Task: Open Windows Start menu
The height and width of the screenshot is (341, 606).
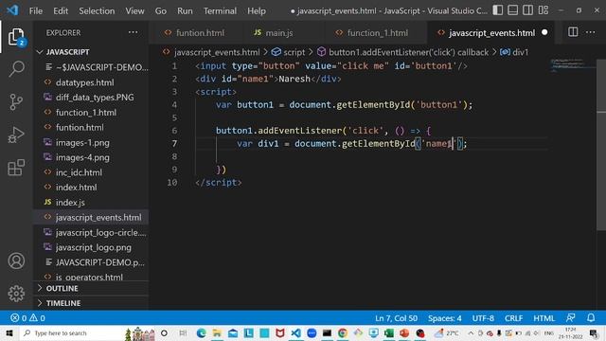Action: coord(9,332)
